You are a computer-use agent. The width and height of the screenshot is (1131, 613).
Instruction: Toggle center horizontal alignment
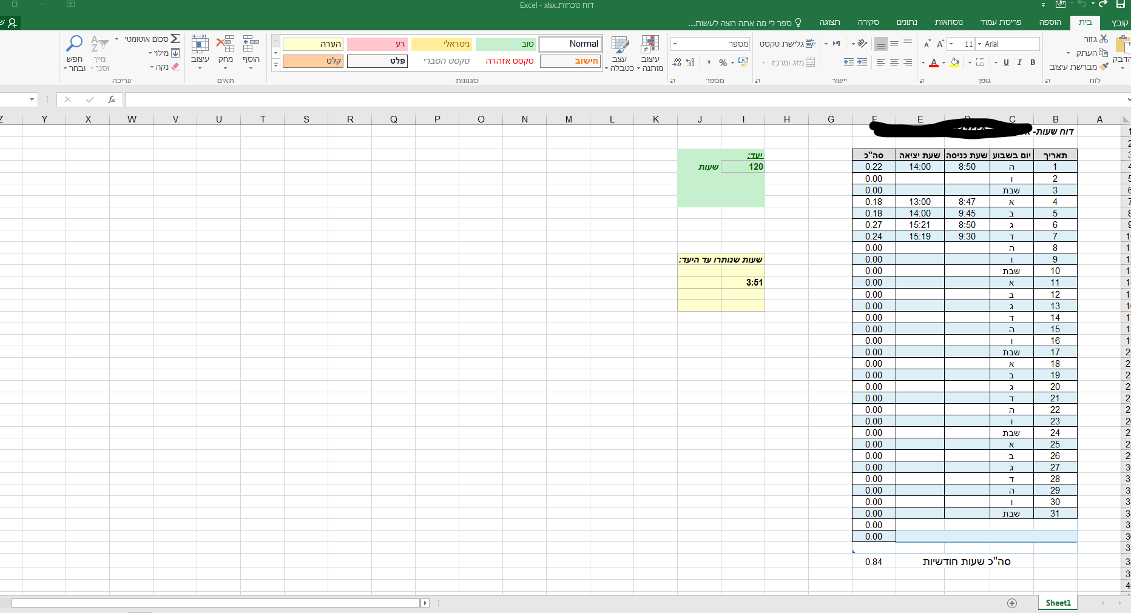tap(894, 62)
